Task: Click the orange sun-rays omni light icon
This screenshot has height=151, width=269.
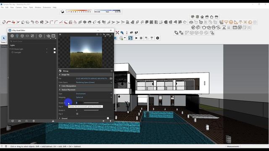Action: point(245,22)
